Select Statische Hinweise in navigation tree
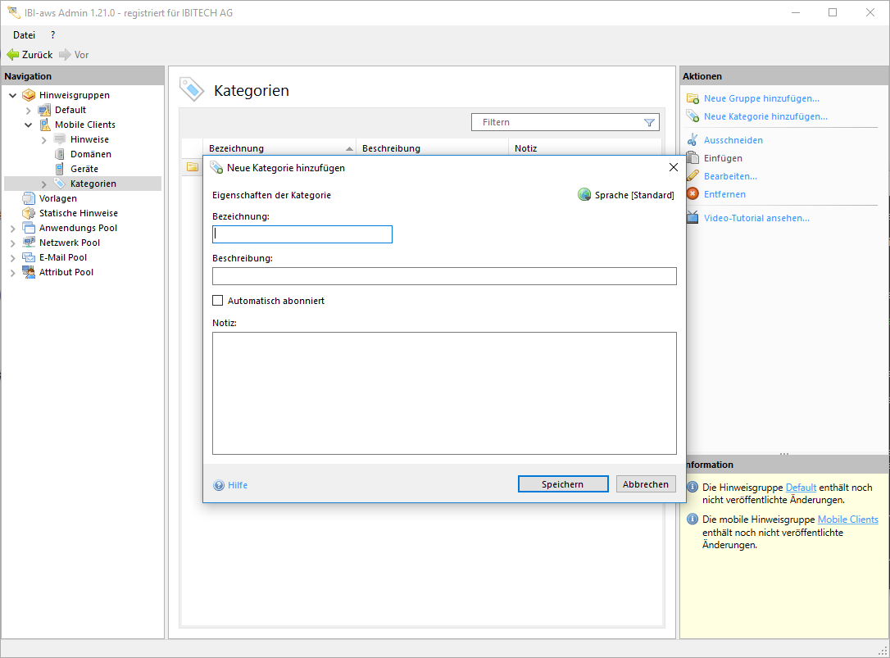 78,213
